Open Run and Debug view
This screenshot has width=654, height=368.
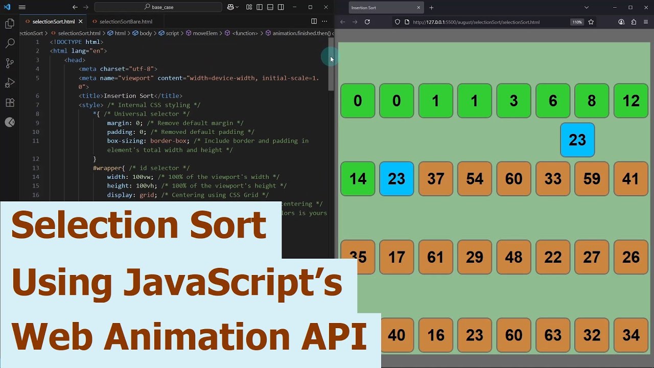tap(10, 83)
